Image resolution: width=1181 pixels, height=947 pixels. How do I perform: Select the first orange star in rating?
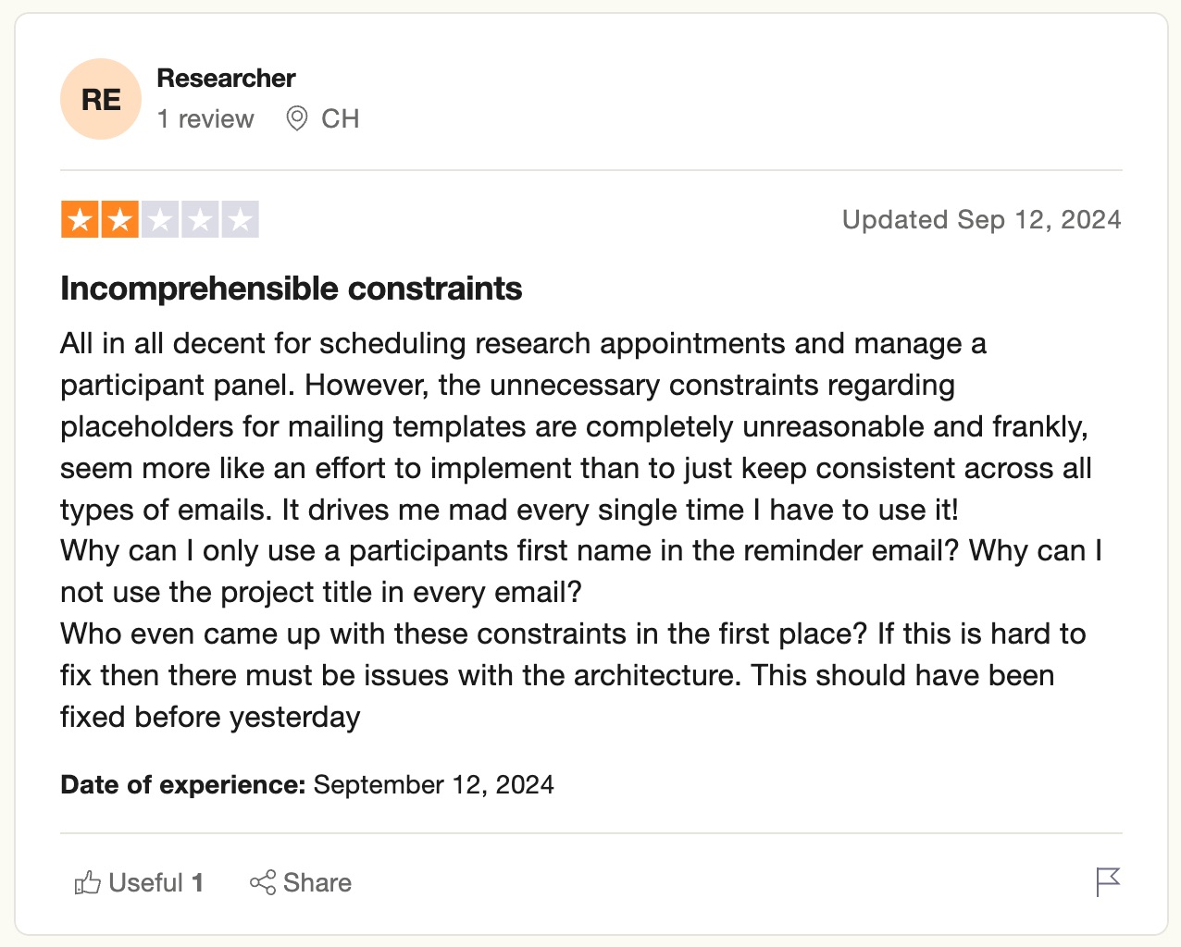tap(80, 219)
